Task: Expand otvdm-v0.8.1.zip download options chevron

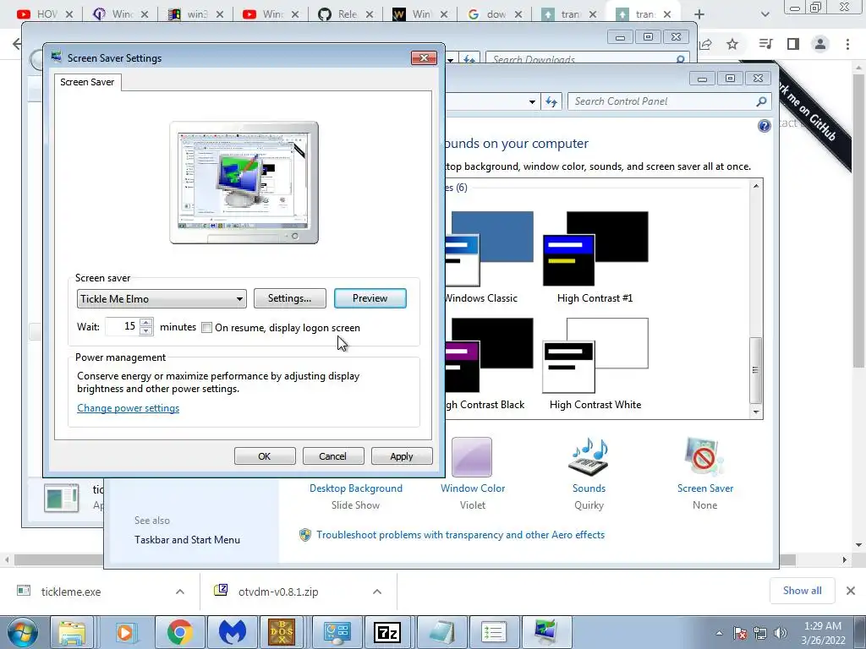Action: [x=377, y=592]
